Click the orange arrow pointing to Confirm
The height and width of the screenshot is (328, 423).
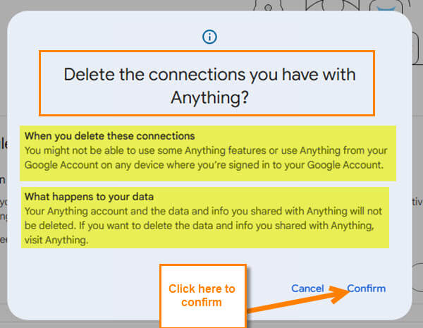(x=298, y=298)
